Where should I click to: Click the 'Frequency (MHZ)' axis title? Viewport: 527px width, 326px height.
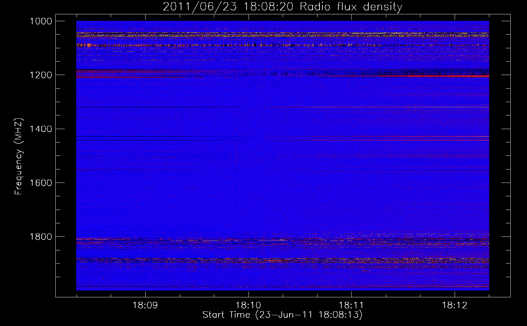click(19, 156)
